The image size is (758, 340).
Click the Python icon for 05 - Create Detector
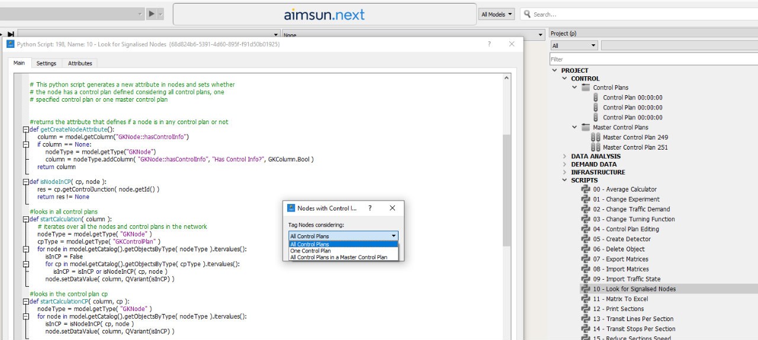pos(586,239)
